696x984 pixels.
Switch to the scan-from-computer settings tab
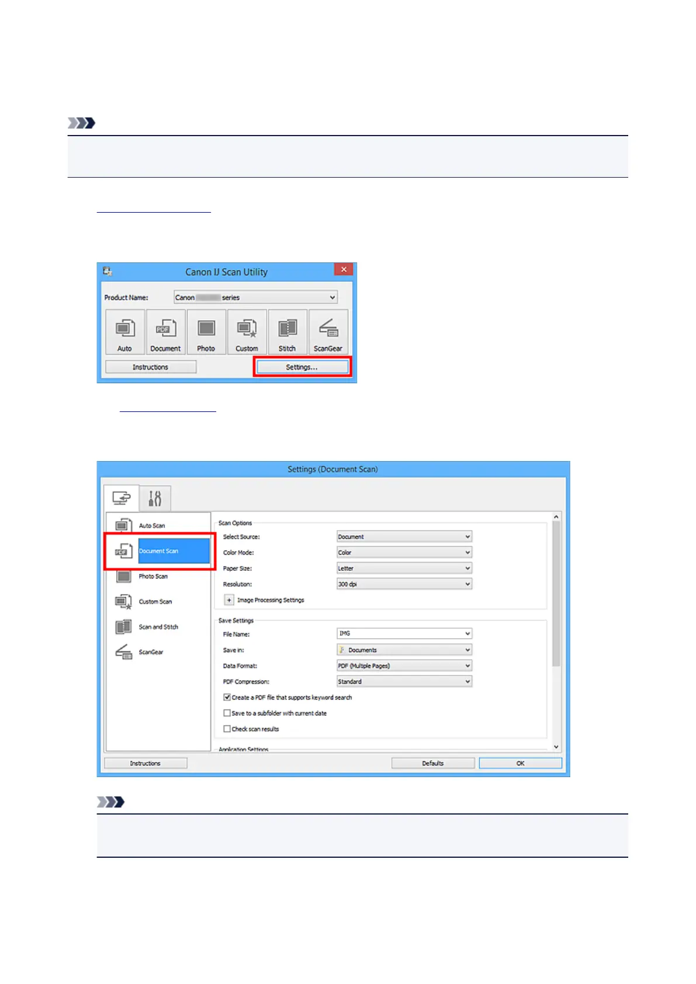click(x=122, y=498)
